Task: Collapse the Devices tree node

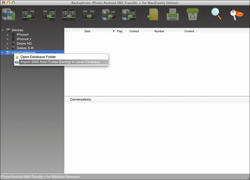Action: [3, 30]
